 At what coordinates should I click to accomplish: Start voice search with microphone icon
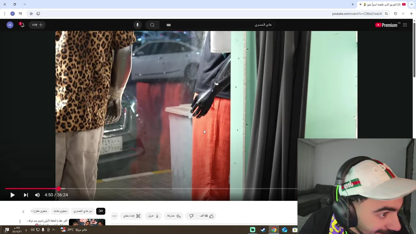pos(137,25)
